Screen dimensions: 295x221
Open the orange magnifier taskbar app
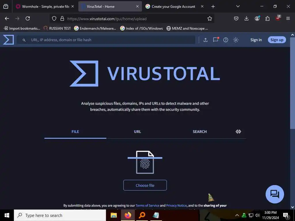[x=142, y=215]
